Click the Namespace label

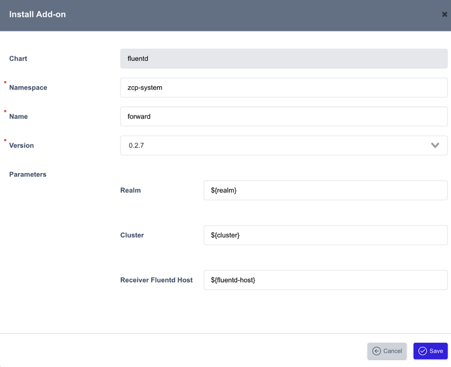coord(28,88)
